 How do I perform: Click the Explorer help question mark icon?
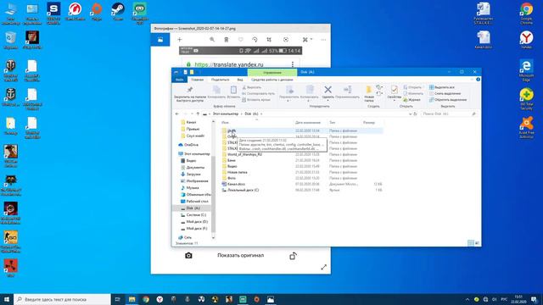coord(478,80)
